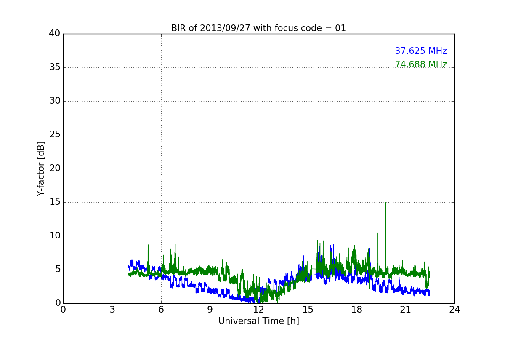This screenshot has width=505, height=337.
Task: Click the y-axis tick label 5
Action: pyautogui.click(x=58, y=270)
